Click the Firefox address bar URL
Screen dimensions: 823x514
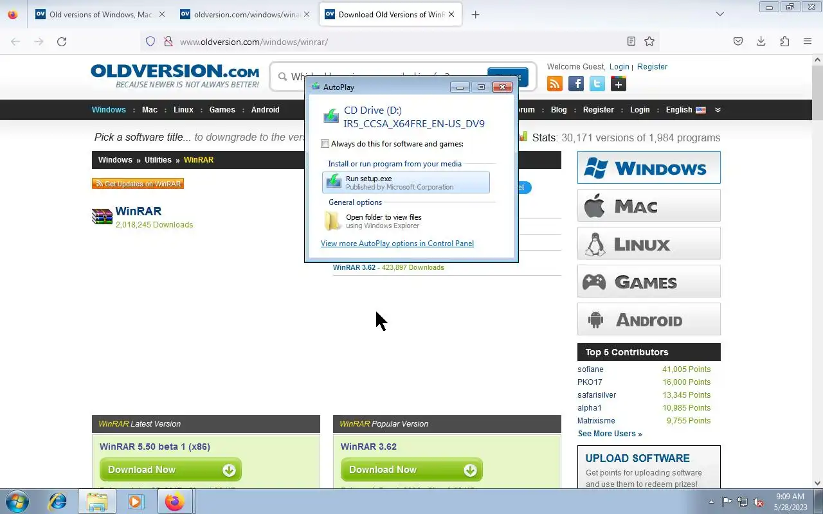(254, 42)
